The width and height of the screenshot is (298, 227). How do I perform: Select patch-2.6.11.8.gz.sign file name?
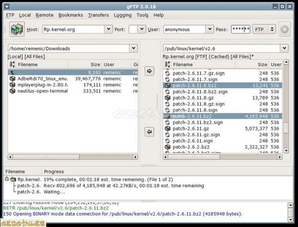coord(199,104)
